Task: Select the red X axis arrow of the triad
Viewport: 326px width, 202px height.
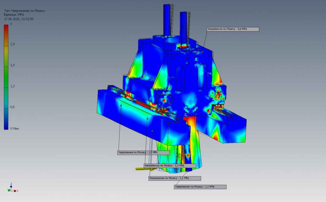Action: (x=15, y=191)
